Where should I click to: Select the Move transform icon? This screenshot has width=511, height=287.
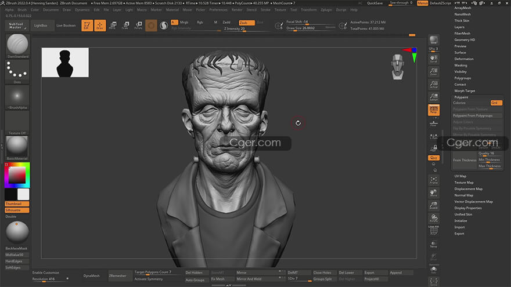pos(113,26)
